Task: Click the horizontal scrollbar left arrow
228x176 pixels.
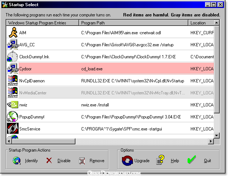Action: tap(9, 141)
